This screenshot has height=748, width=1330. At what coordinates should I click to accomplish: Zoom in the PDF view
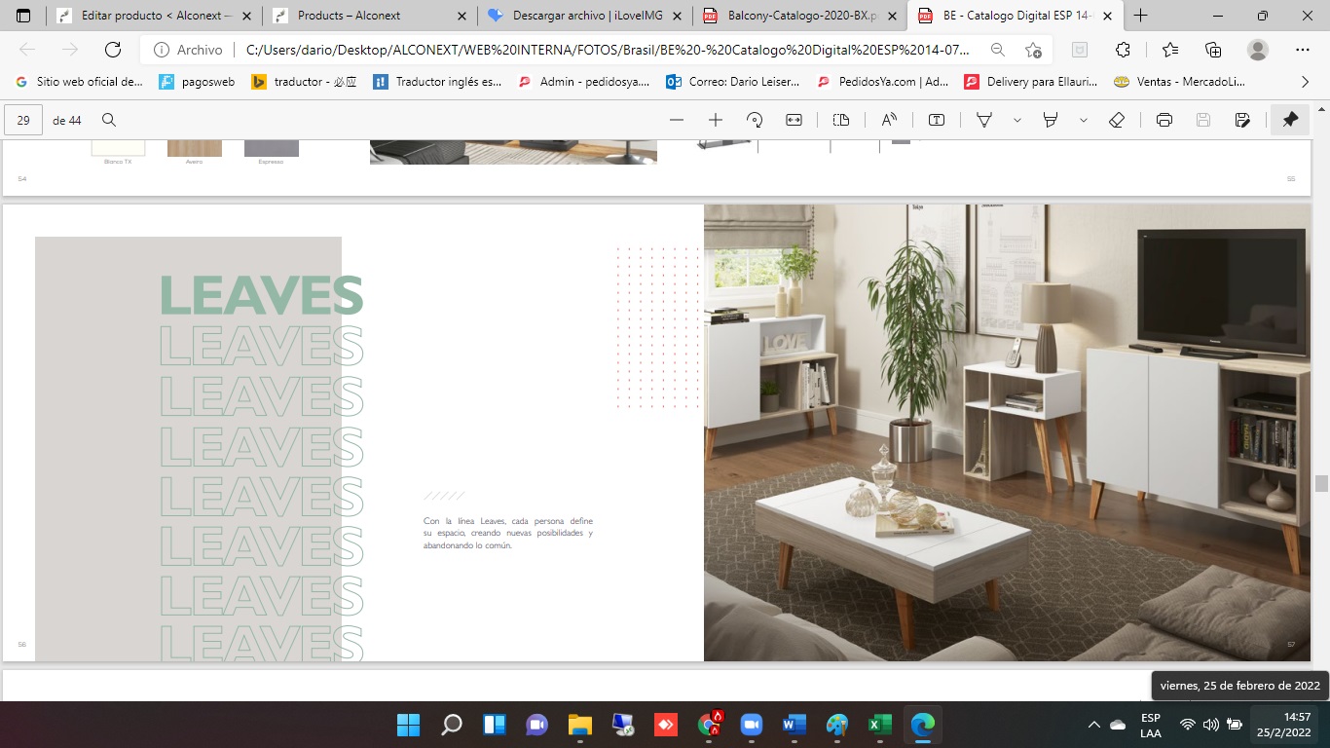click(x=716, y=120)
